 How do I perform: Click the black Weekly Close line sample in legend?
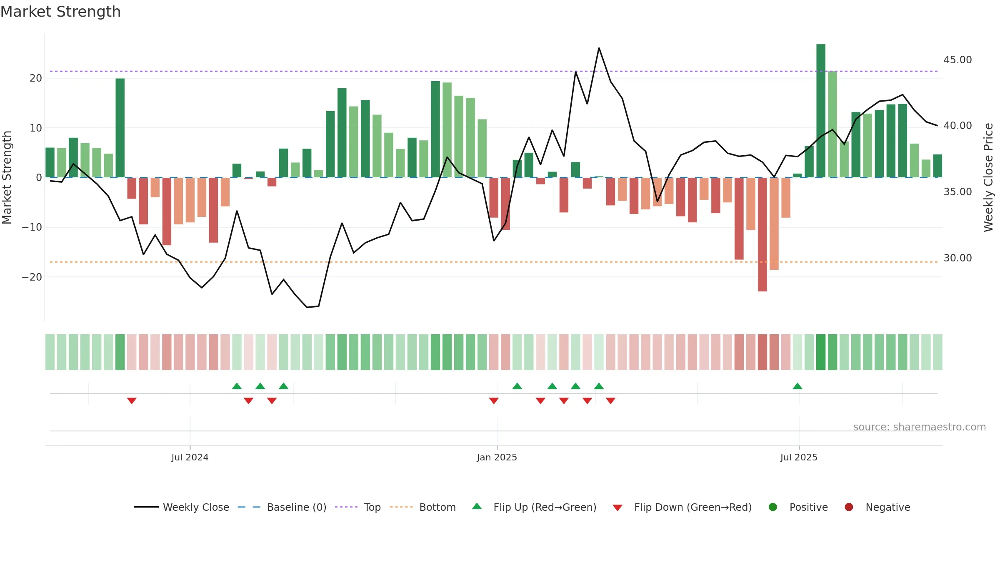pyautogui.click(x=146, y=507)
